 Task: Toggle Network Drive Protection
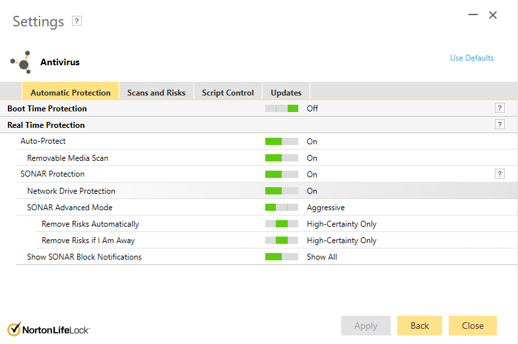[x=282, y=191]
